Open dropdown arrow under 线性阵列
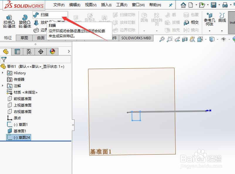 (x=157, y=31)
